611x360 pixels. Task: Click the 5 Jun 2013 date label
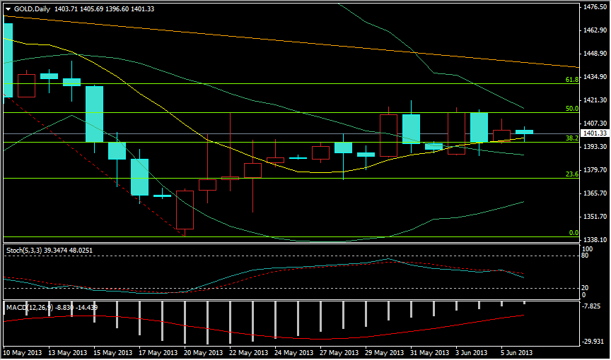click(516, 353)
